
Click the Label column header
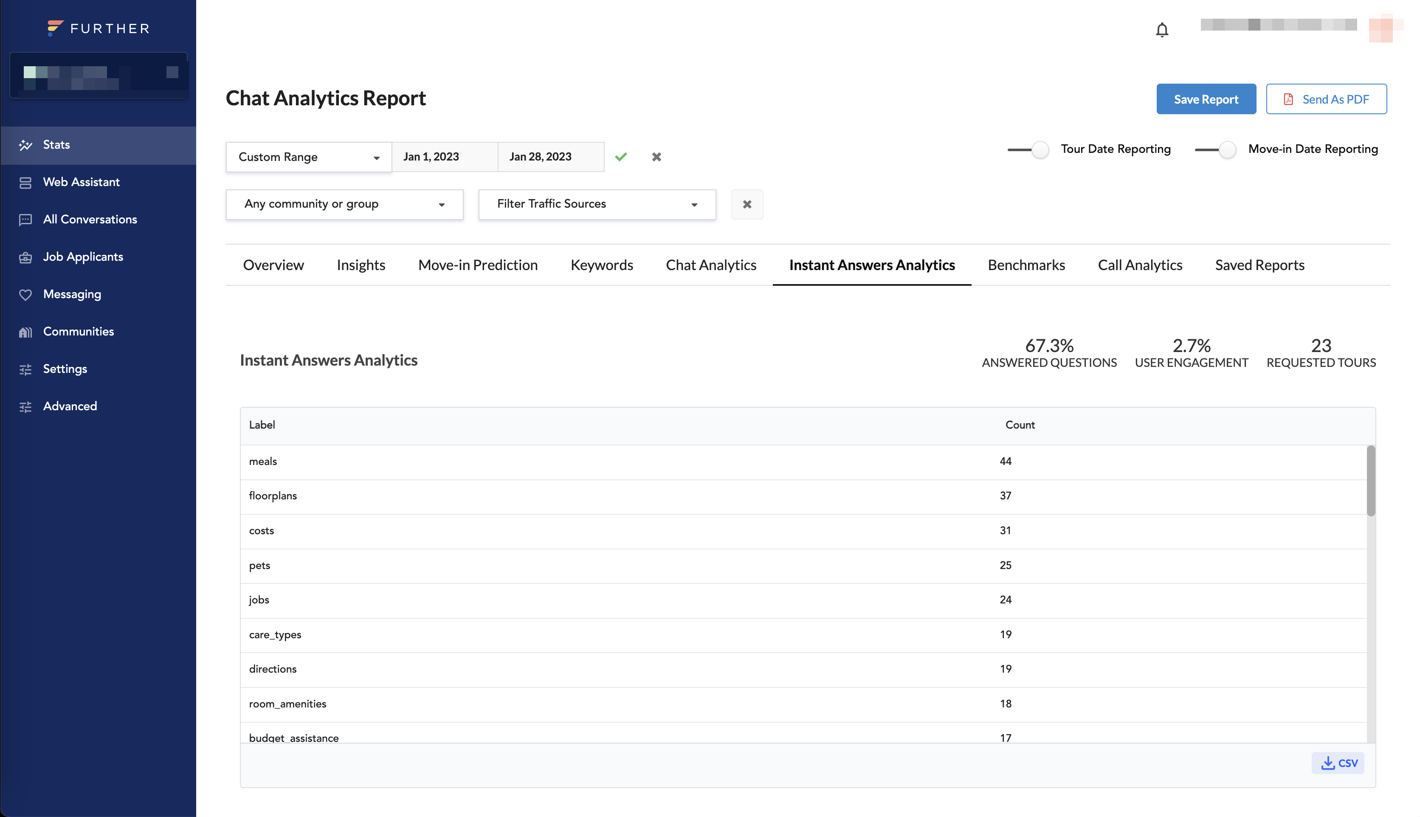pos(262,425)
